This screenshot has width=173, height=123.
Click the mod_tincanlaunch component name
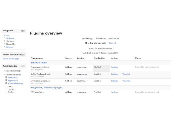[38, 76]
